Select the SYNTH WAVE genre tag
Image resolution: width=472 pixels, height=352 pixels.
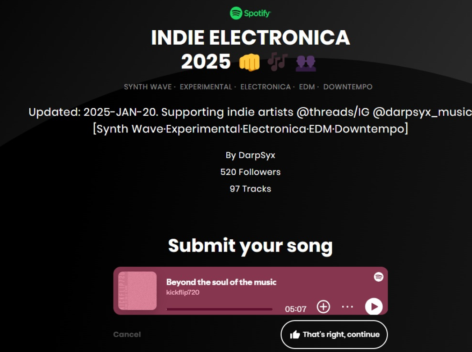tap(148, 87)
